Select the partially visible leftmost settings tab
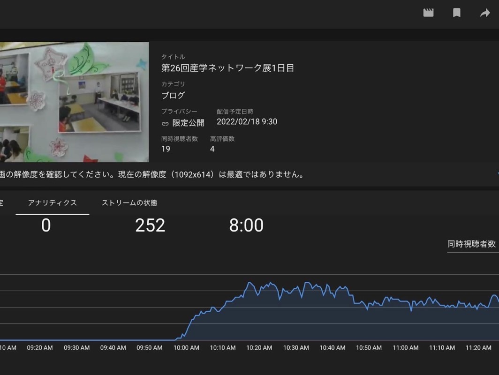This screenshot has width=499, height=375. click(x=1, y=203)
